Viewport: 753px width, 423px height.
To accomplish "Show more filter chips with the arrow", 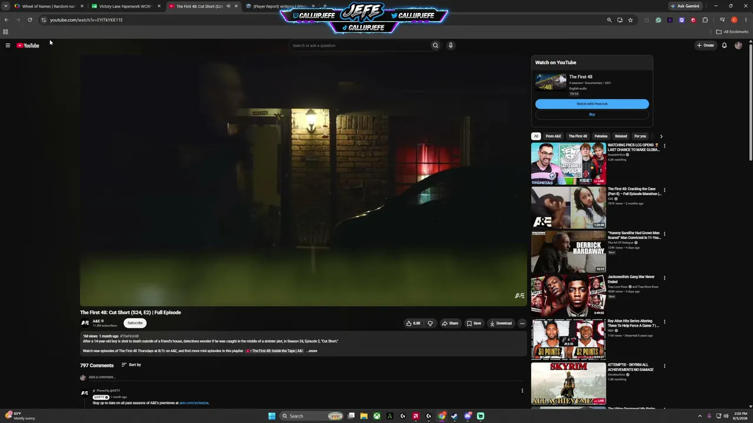I will coord(661,136).
